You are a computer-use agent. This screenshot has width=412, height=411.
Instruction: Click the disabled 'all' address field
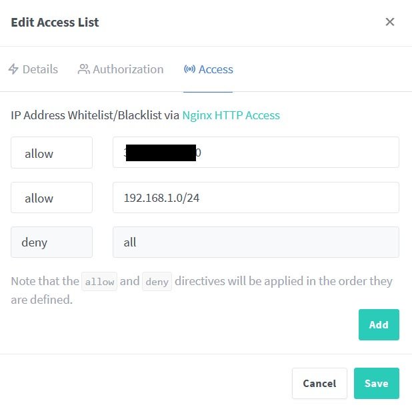(256, 242)
